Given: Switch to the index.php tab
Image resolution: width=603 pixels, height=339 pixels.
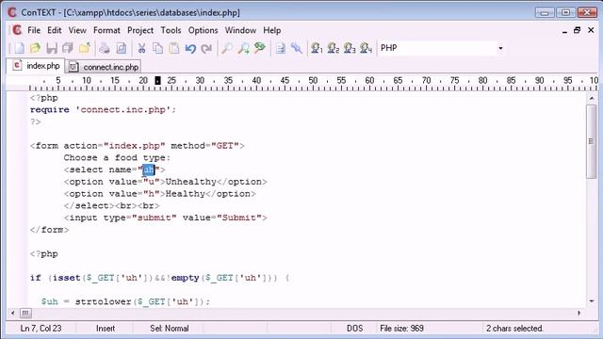Looking at the screenshot, I should coord(36,66).
